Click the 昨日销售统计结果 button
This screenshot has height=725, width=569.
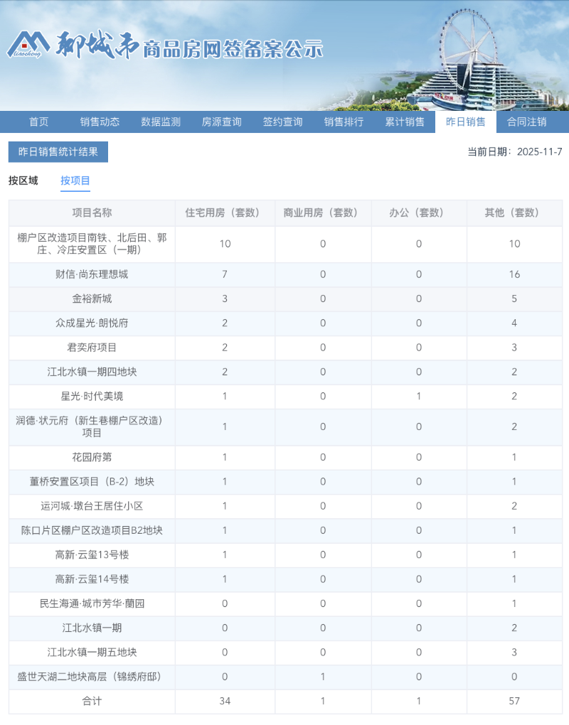coord(58,152)
